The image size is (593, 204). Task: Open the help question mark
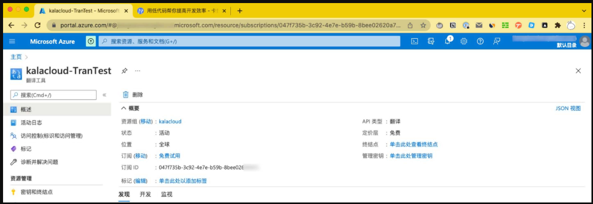tap(480, 41)
